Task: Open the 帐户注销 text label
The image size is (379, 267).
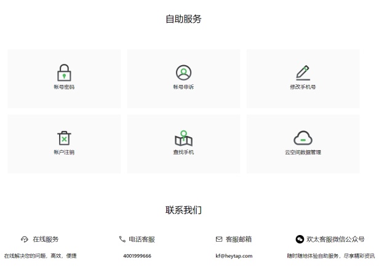Action: click(x=64, y=152)
